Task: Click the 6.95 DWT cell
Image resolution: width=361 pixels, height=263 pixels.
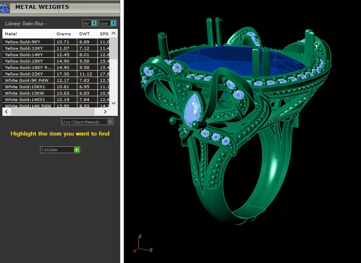Action: (87, 87)
